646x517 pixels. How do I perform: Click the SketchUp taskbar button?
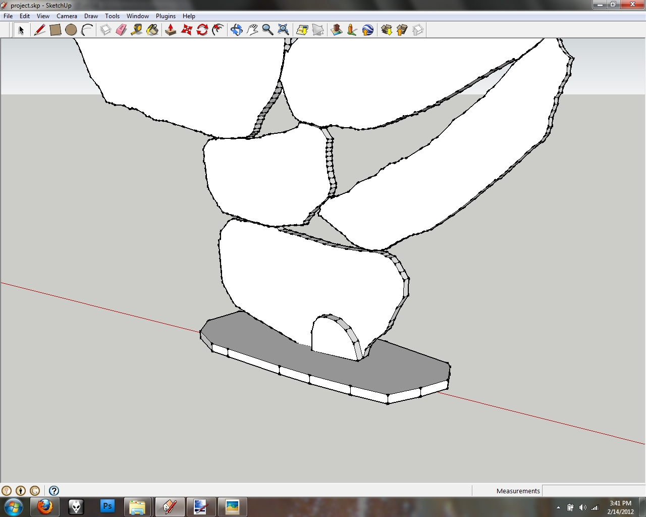click(x=170, y=507)
